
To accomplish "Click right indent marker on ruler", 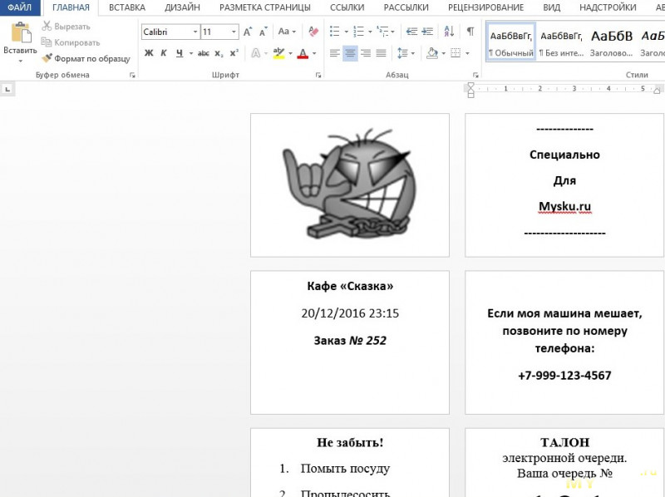I will pyautogui.click(x=657, y=90).
